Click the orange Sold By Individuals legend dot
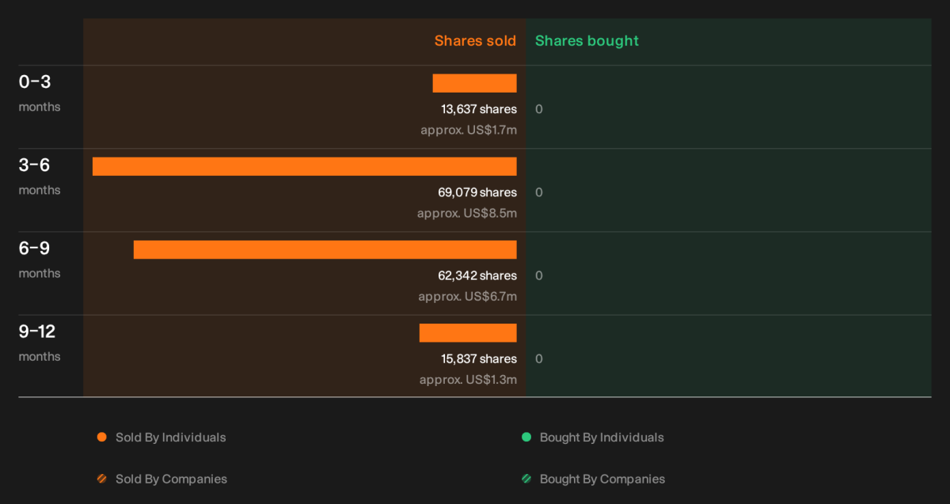Image resolution: width=950 pixels, height=504 pixels. [101, 438]
